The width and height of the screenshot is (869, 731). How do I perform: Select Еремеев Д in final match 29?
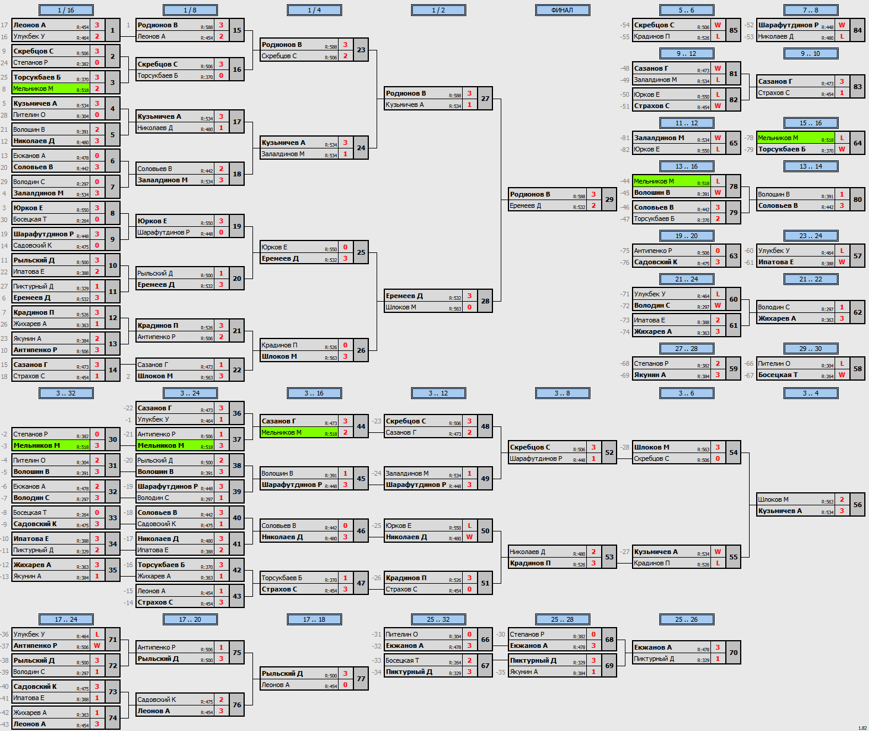click(x=547, y=205)
